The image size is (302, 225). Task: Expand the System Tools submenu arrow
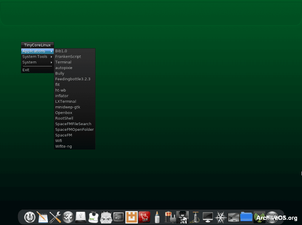(x=51, y=57)
